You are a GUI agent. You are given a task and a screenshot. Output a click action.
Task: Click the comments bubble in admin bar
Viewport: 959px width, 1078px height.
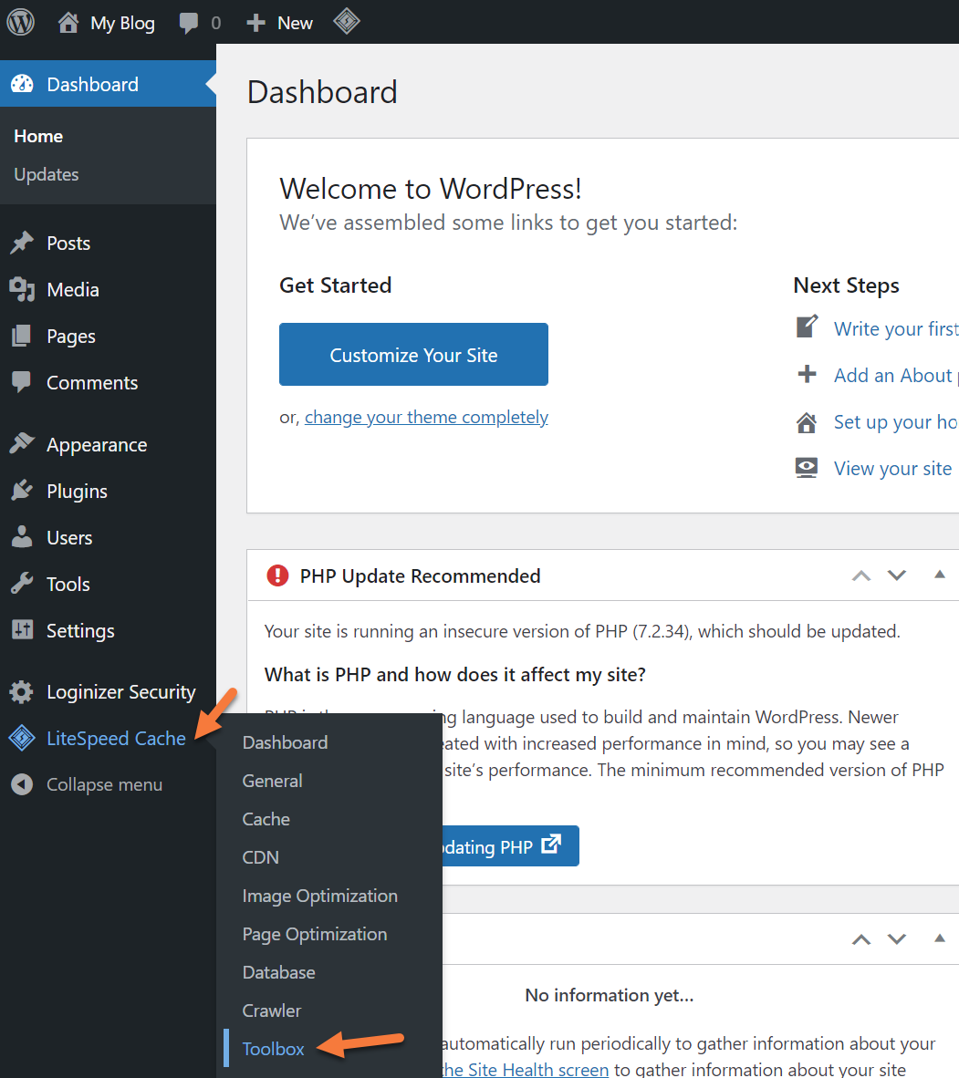point(189,24)
